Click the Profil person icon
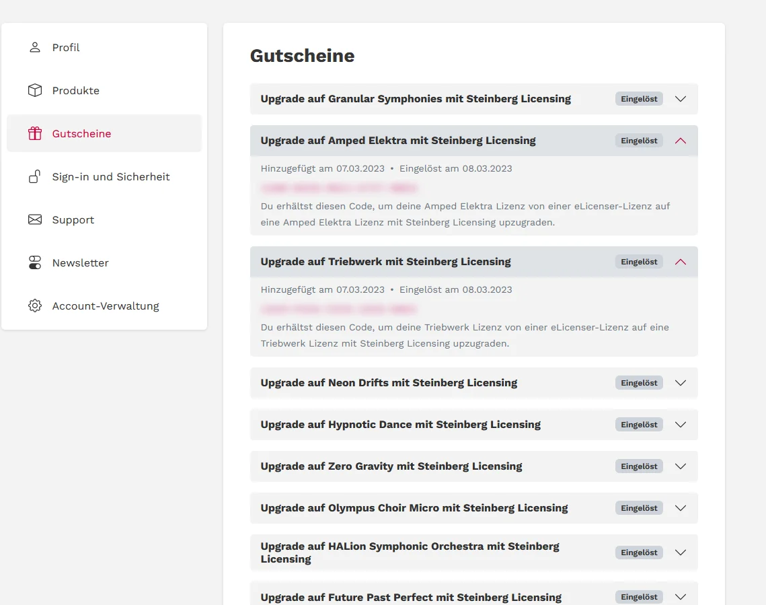 pyautogui.click(x=35, y=47)
